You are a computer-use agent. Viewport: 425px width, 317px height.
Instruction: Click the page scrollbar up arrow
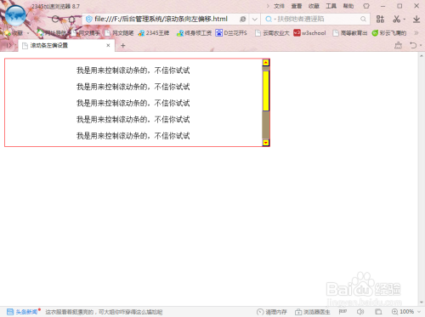(x=422, y=56)
